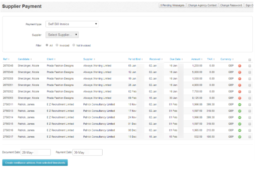Sort table by Ref column

coord(6,59)
